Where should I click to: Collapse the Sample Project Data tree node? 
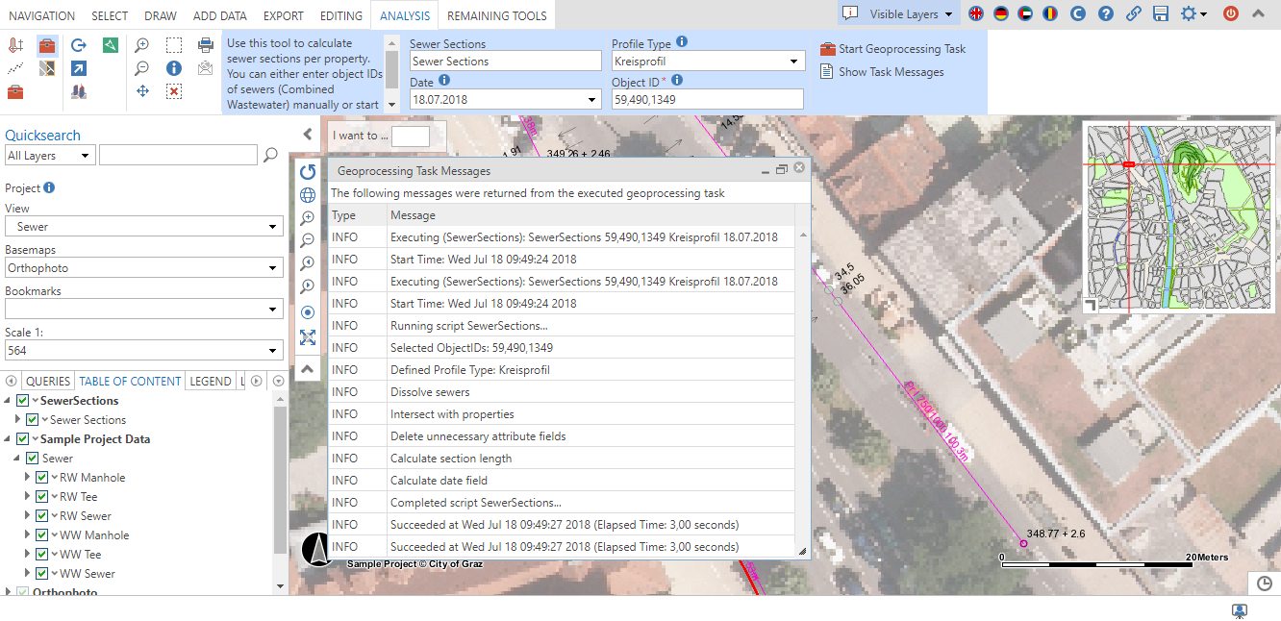click(8, 438)
